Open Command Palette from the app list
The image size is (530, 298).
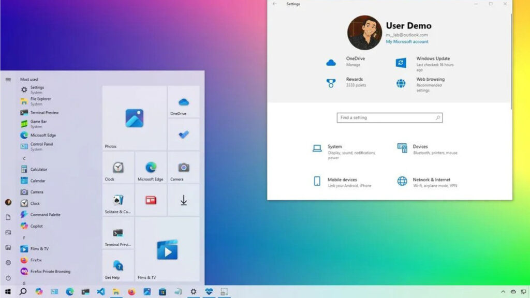point(45,215)
